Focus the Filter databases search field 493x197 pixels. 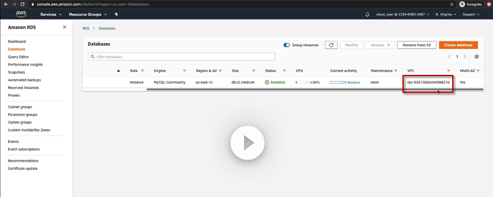coord(181,57)
